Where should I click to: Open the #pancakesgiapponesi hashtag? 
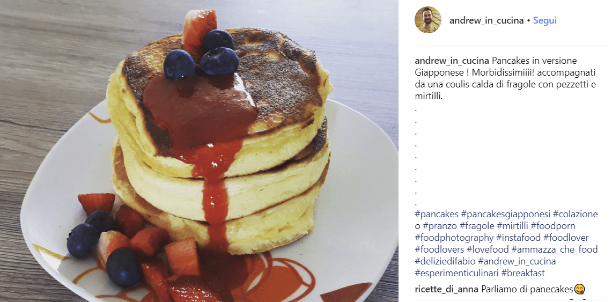pos(506,214)
